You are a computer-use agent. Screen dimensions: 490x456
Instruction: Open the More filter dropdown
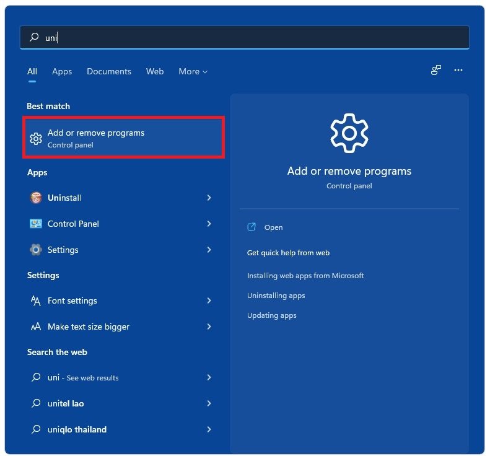pos(193,71)
